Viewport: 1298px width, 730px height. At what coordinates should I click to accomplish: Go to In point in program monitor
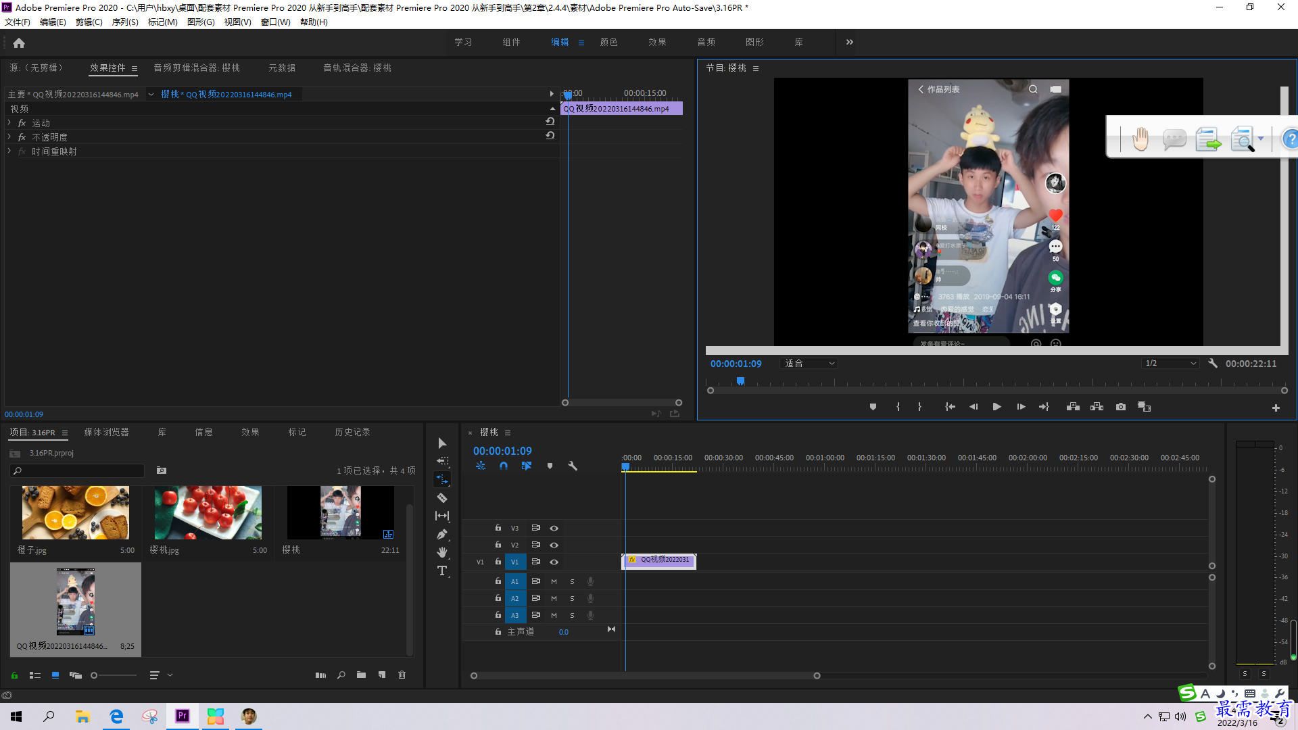click(950, 407)
